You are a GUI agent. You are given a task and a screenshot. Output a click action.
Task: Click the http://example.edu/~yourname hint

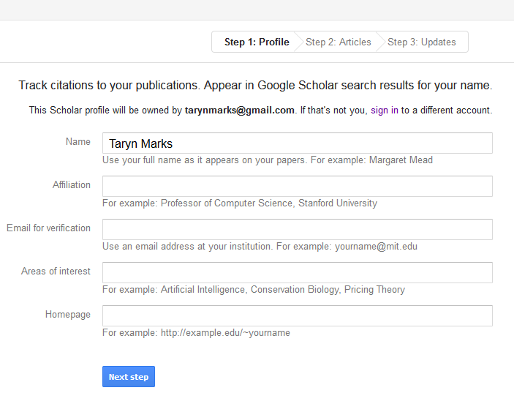(x=196, y=333)
